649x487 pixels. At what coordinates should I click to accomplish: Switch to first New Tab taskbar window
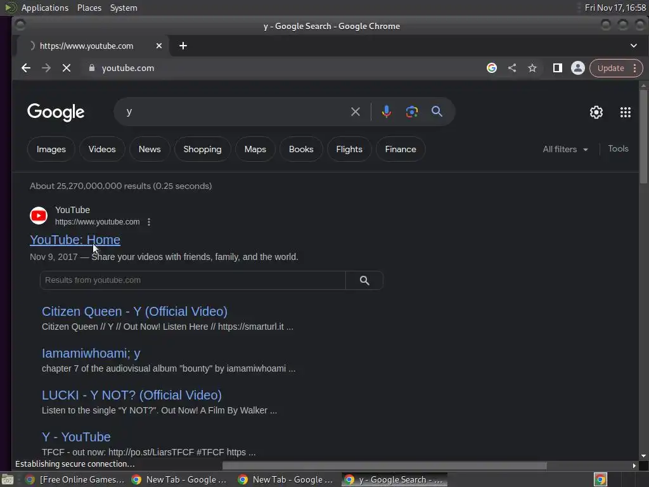tap(179, 479)
